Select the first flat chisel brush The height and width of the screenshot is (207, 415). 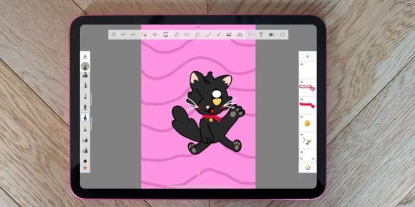pos(85,140)
